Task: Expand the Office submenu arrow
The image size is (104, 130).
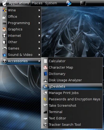Action: [x=39, y=17]
